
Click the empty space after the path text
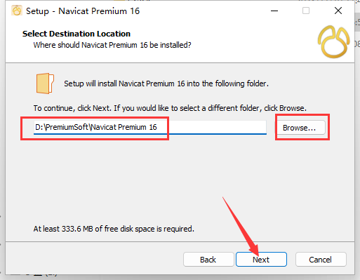pos(212,127)
